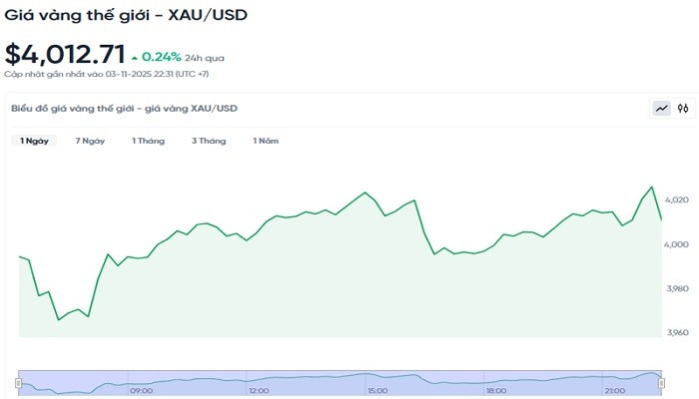Switch chart to 3 Tháng period
The height and width of the screenshot is (399, 699).
209,141
